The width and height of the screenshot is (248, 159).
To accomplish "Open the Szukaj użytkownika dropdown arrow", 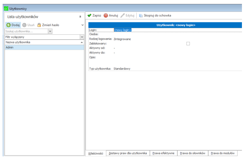I will (x=50, y=31).
